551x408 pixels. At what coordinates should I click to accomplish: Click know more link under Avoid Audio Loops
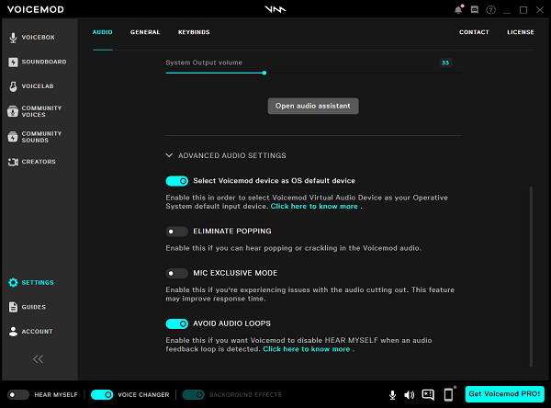[307, 349]
